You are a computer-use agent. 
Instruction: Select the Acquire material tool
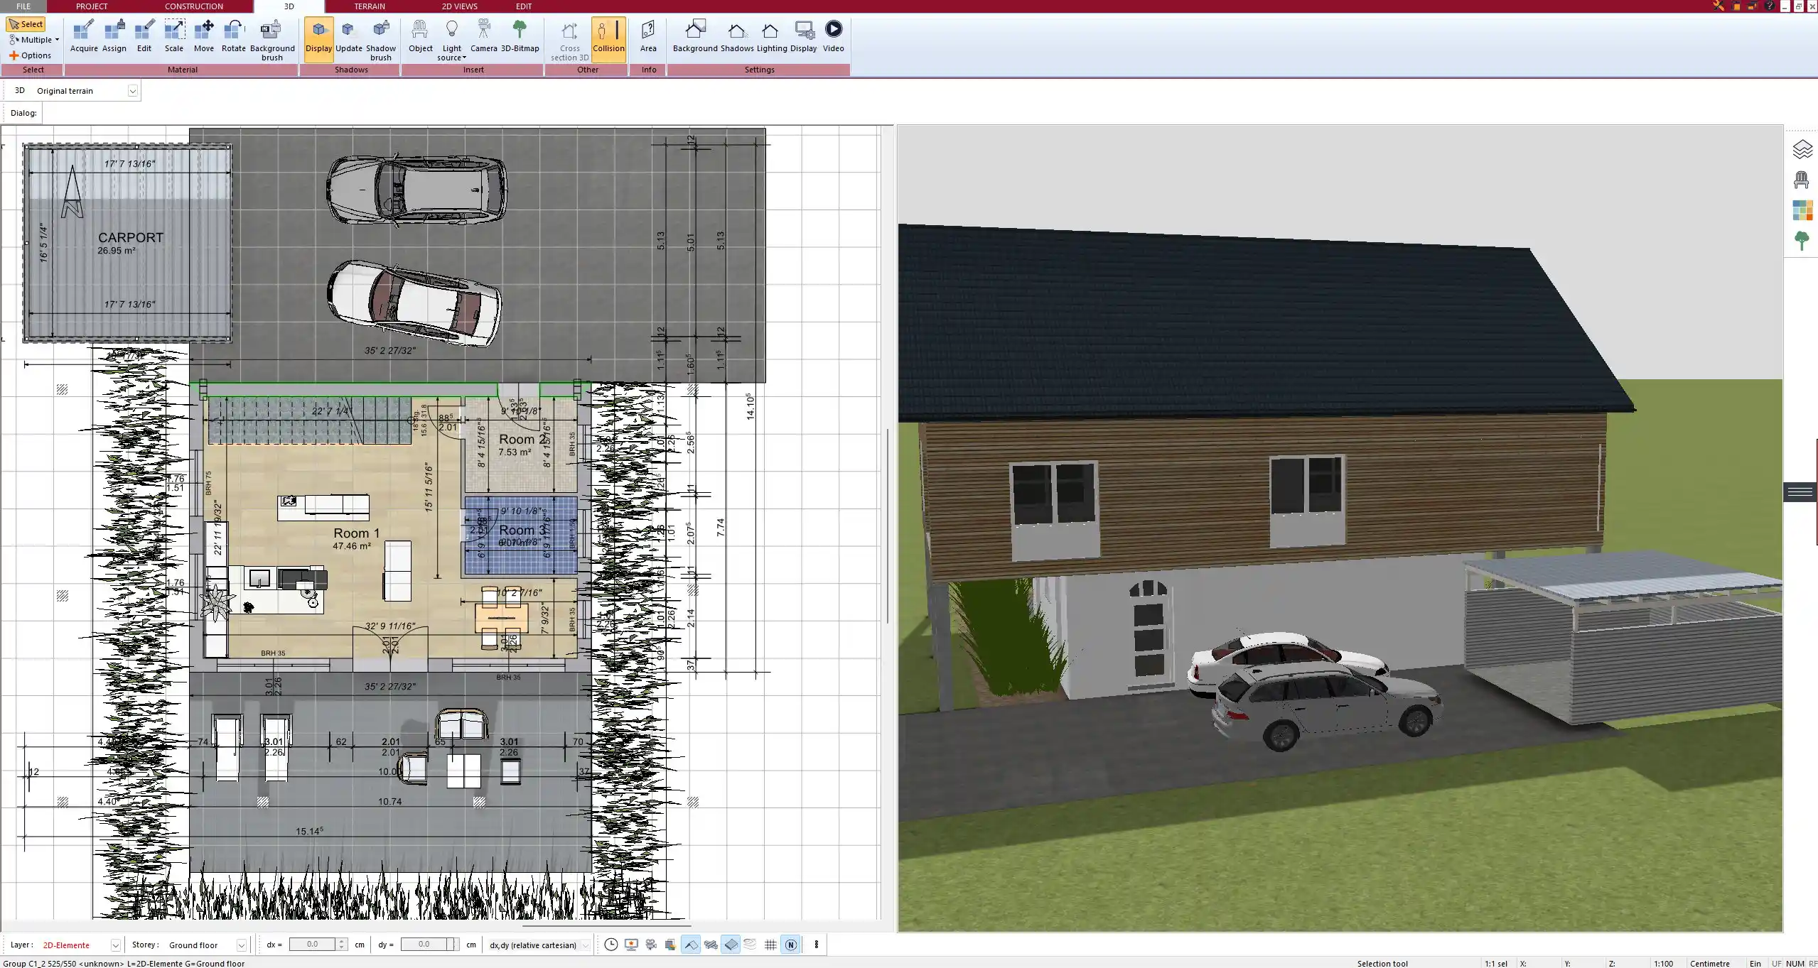[x=84, y=37]
